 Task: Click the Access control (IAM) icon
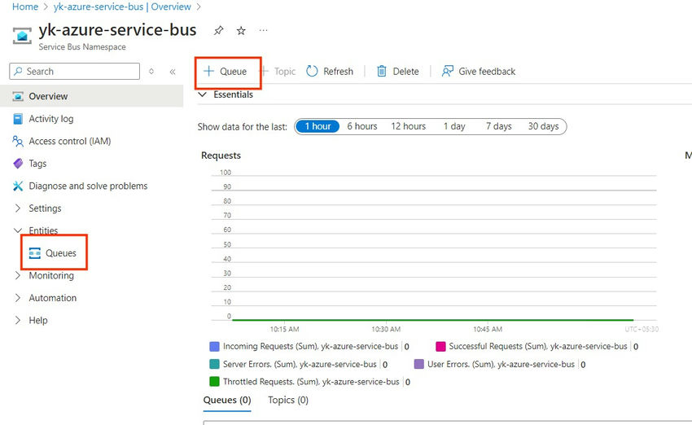(18, 141)
